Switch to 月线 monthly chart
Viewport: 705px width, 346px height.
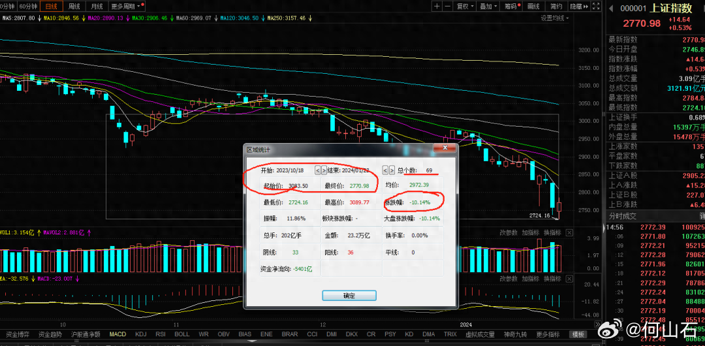point(96,7)
